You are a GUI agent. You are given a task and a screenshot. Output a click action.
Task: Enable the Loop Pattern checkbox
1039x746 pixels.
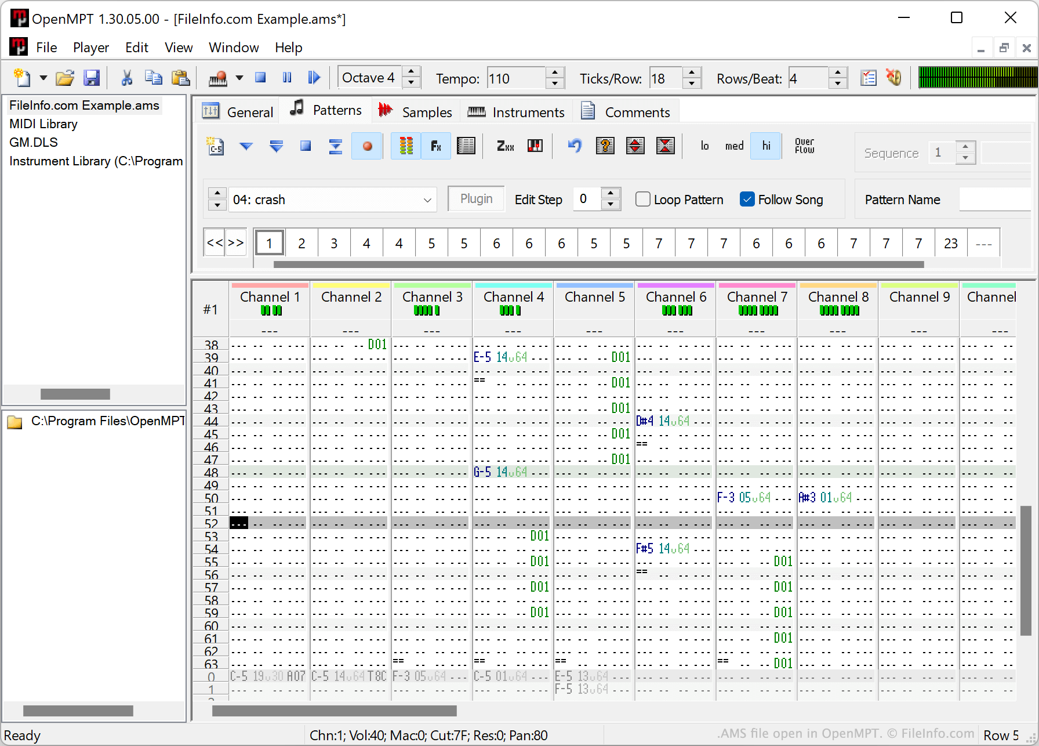[642, 200]
